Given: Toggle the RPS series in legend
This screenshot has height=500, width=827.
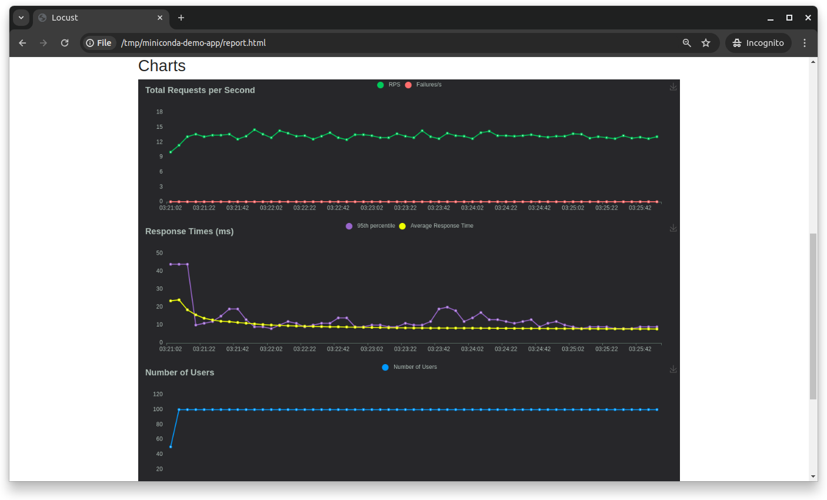Looking at the screenshot, I should click(389, 85).
